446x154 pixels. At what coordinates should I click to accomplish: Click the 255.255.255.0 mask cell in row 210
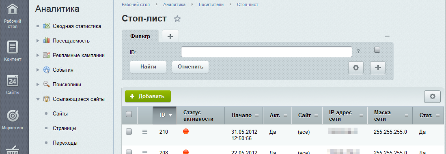(390, 132)
